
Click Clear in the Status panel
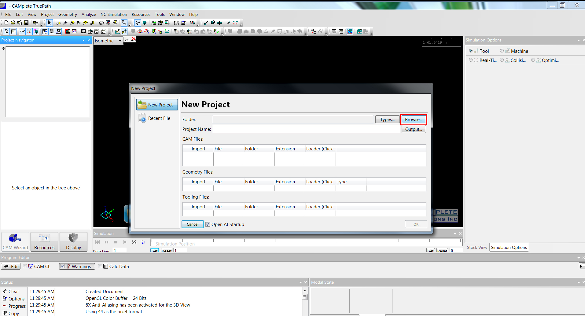point(11,291)
